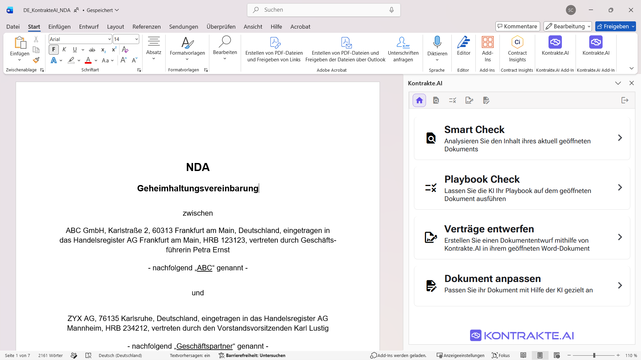
Task: Click the Freigeben share button
Action: click(x=615, y=26)
